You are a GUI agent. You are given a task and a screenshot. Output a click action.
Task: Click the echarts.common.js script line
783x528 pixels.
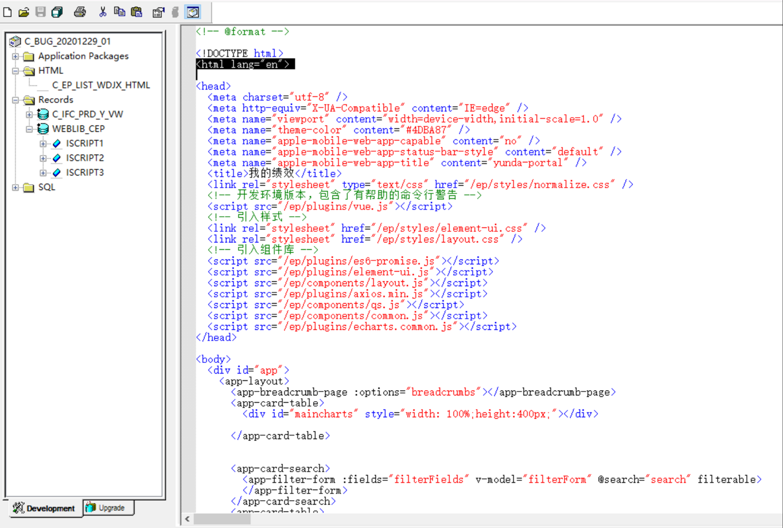(362, 326)
